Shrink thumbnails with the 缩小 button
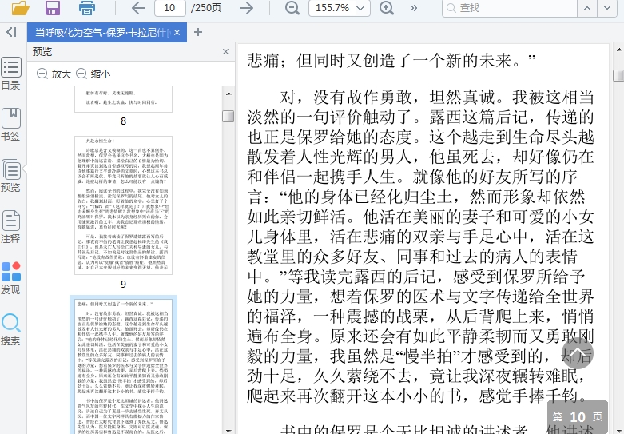Image resolution: width=624 pixels, height=434 pixels. (x=93, y=74)
